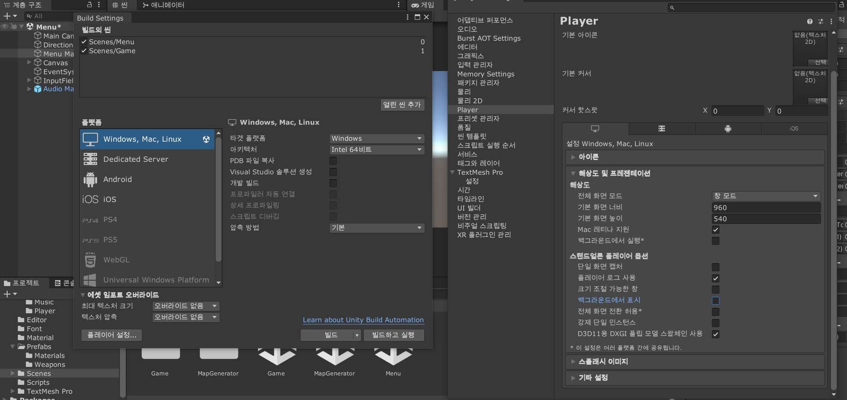Uncheck Scenes/Menu in build scenes
The width and height of the screenshot is (847, 400).
pyautogui.click(x=84, y=42)
